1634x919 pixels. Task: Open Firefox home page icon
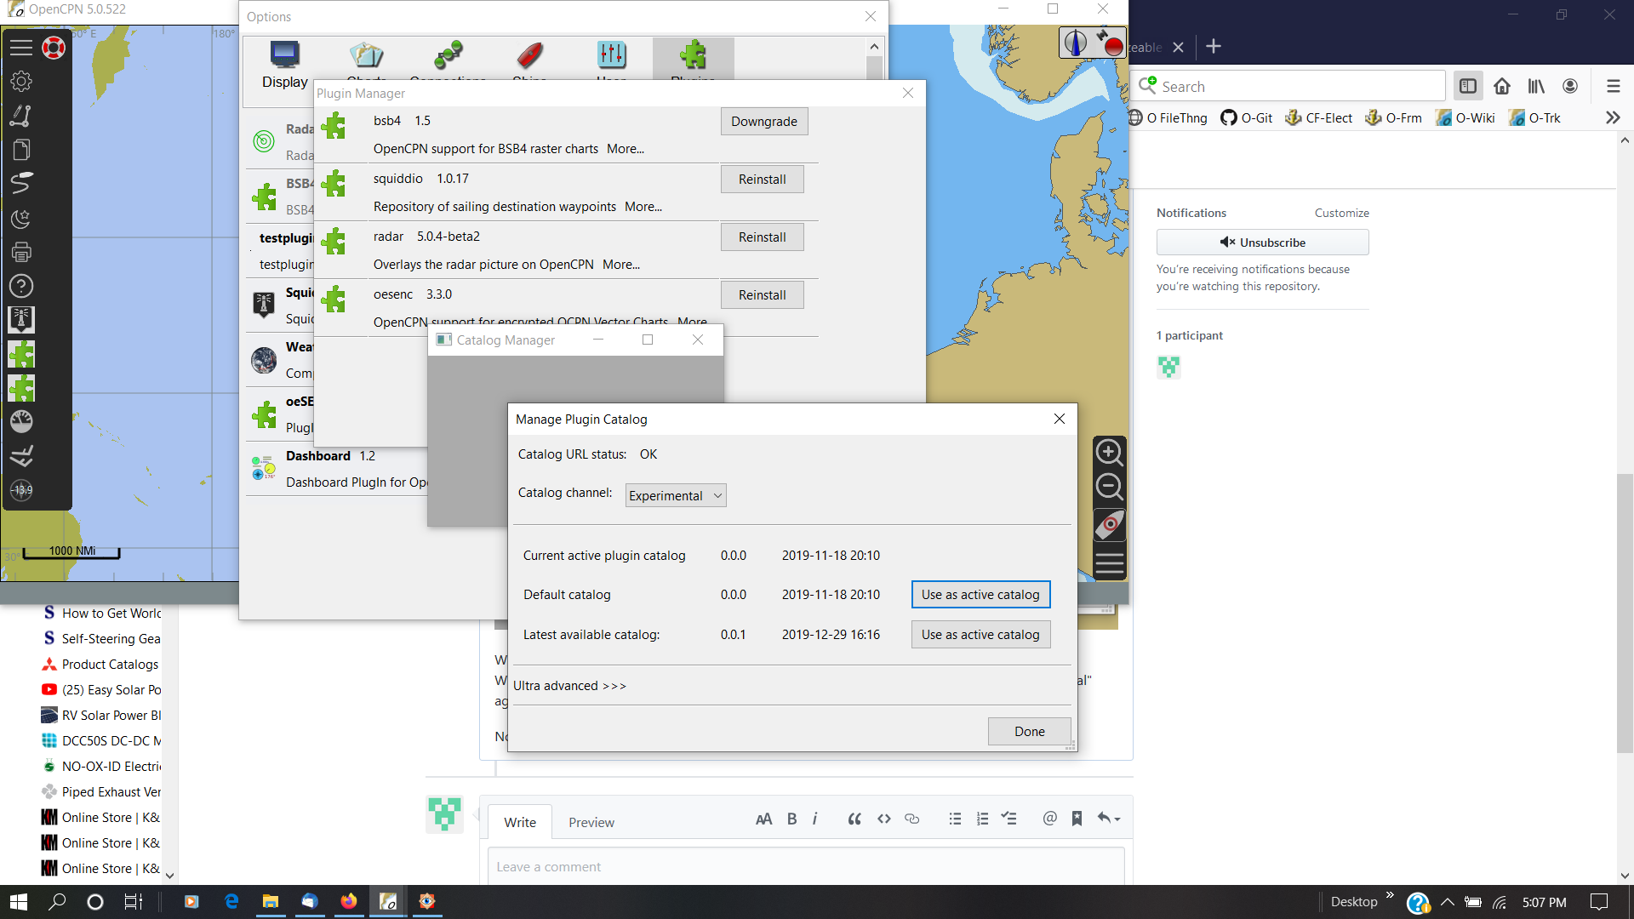coord(1502,86)
